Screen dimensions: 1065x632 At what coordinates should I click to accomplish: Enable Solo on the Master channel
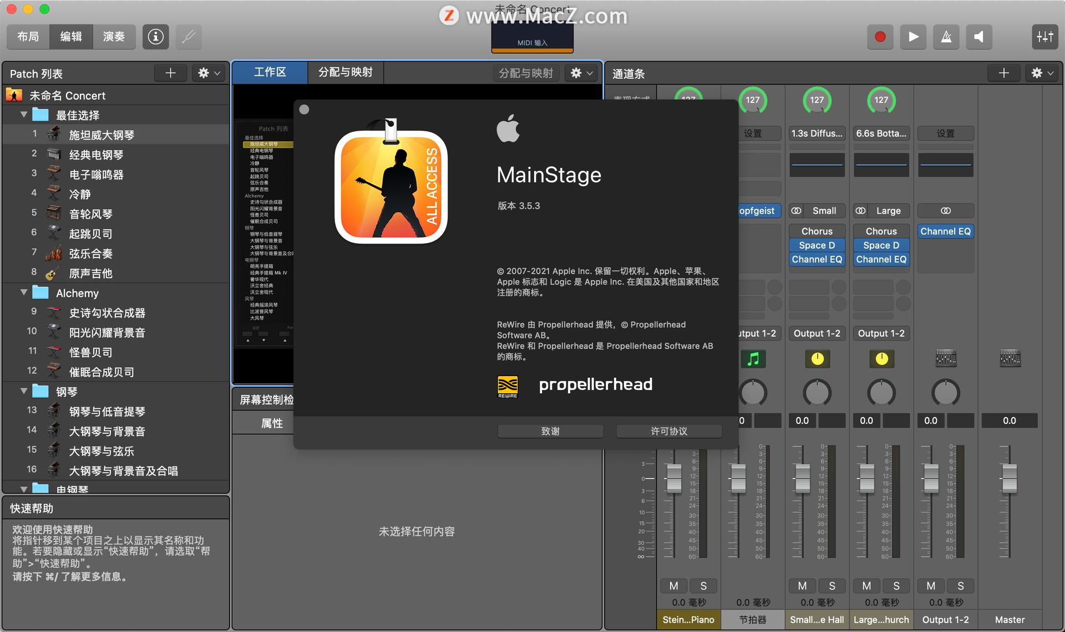click(x=1025, y=585)
